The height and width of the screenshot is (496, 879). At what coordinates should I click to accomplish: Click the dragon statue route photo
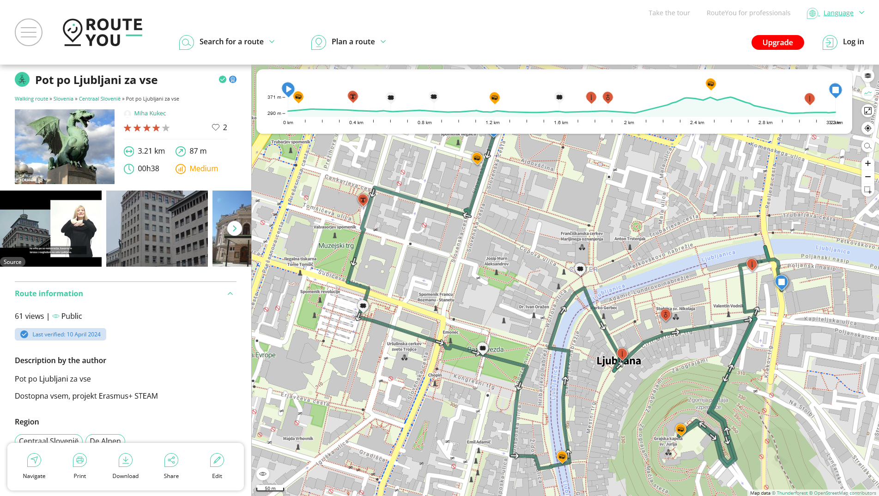[x=65, y=147]
